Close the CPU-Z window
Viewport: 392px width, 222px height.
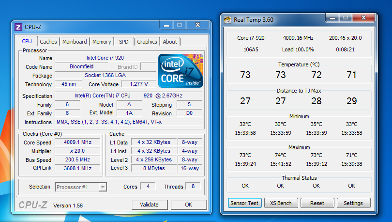pos(197,25)
